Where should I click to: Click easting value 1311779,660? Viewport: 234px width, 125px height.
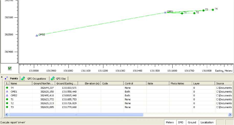tap(69, 107)
